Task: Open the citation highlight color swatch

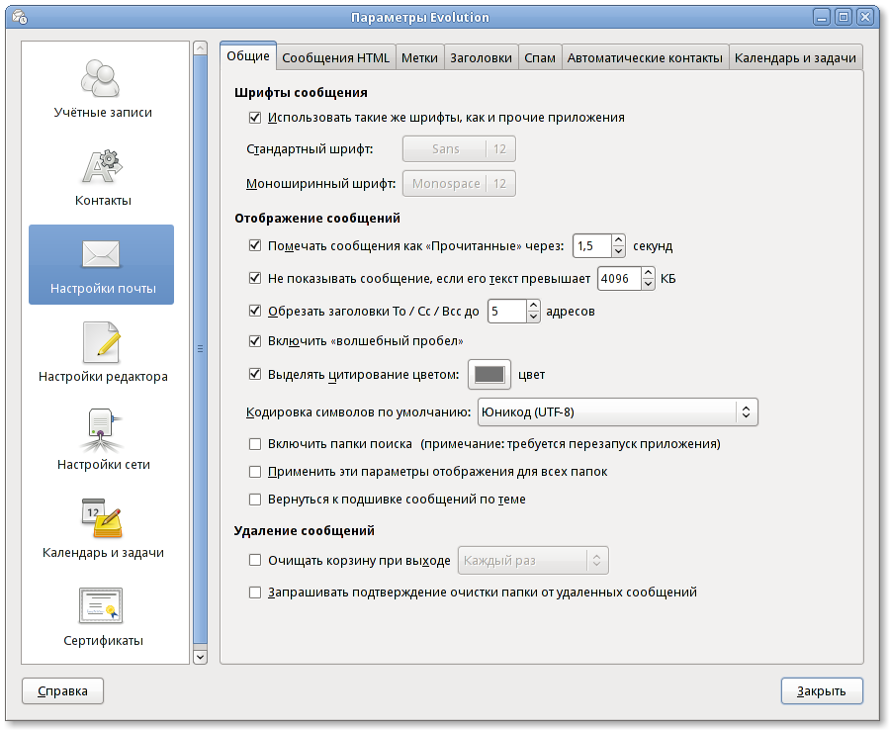Action: pyautogui.click(x=489, y=375)
